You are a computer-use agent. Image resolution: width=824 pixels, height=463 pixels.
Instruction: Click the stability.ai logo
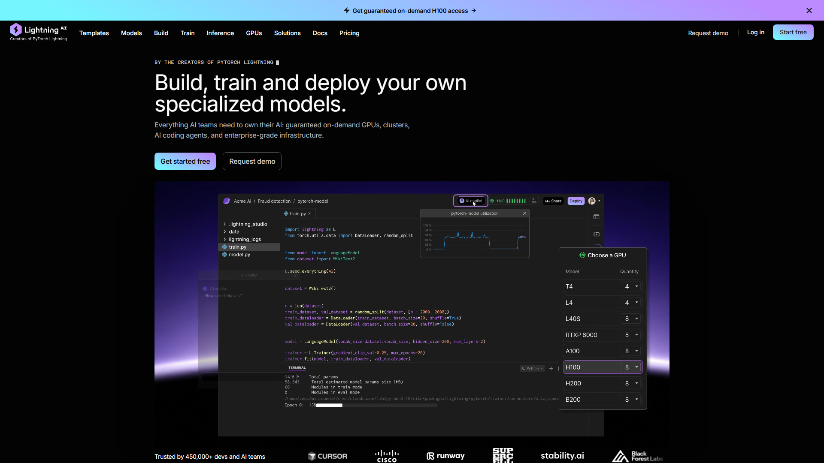[x=562, y=456]
